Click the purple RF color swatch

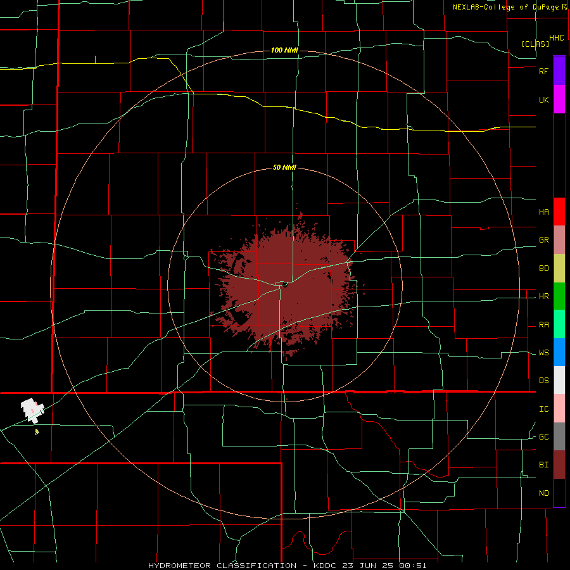tap(559, 71)
